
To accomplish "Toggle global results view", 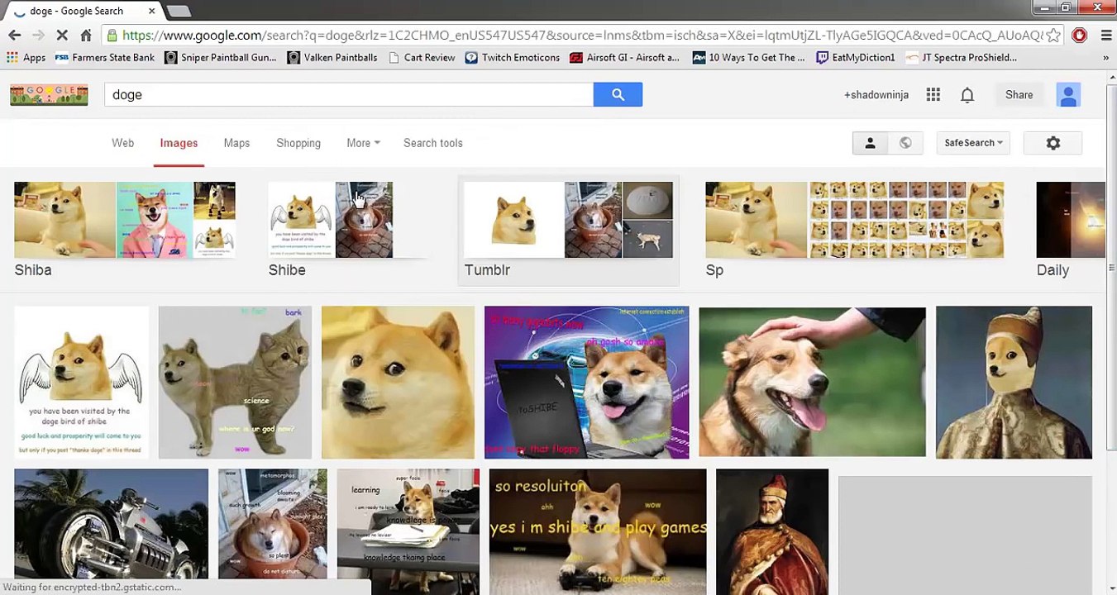I will (905, 143).
